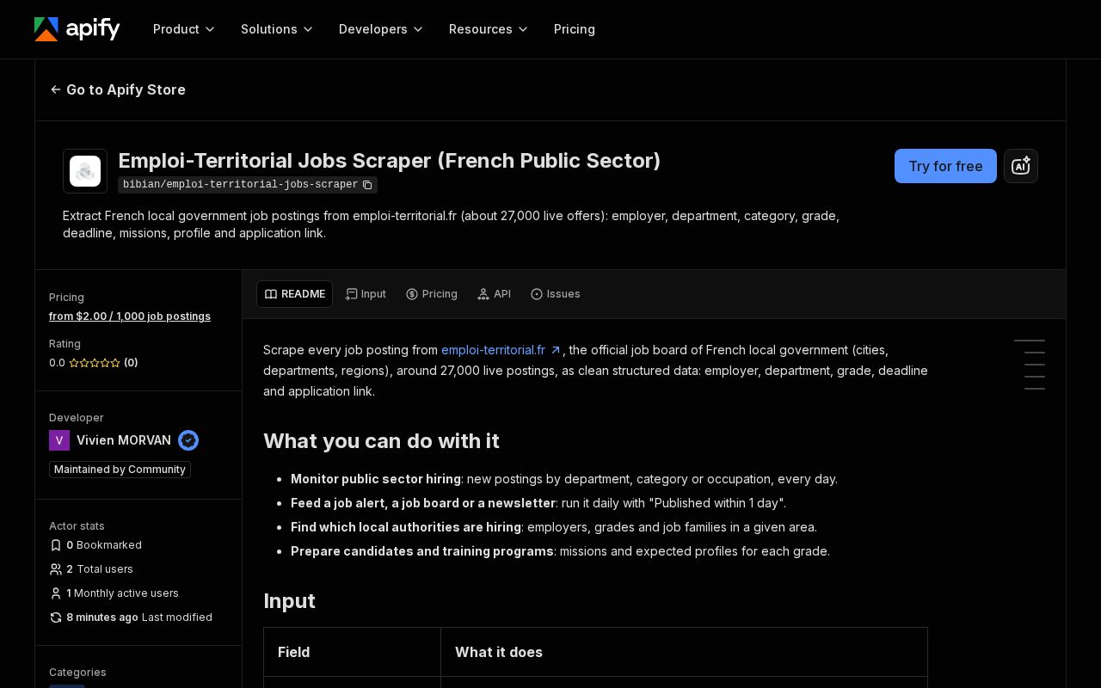Click the rating stars
This screenshot has width=1101, height=688.
point(95,363)
